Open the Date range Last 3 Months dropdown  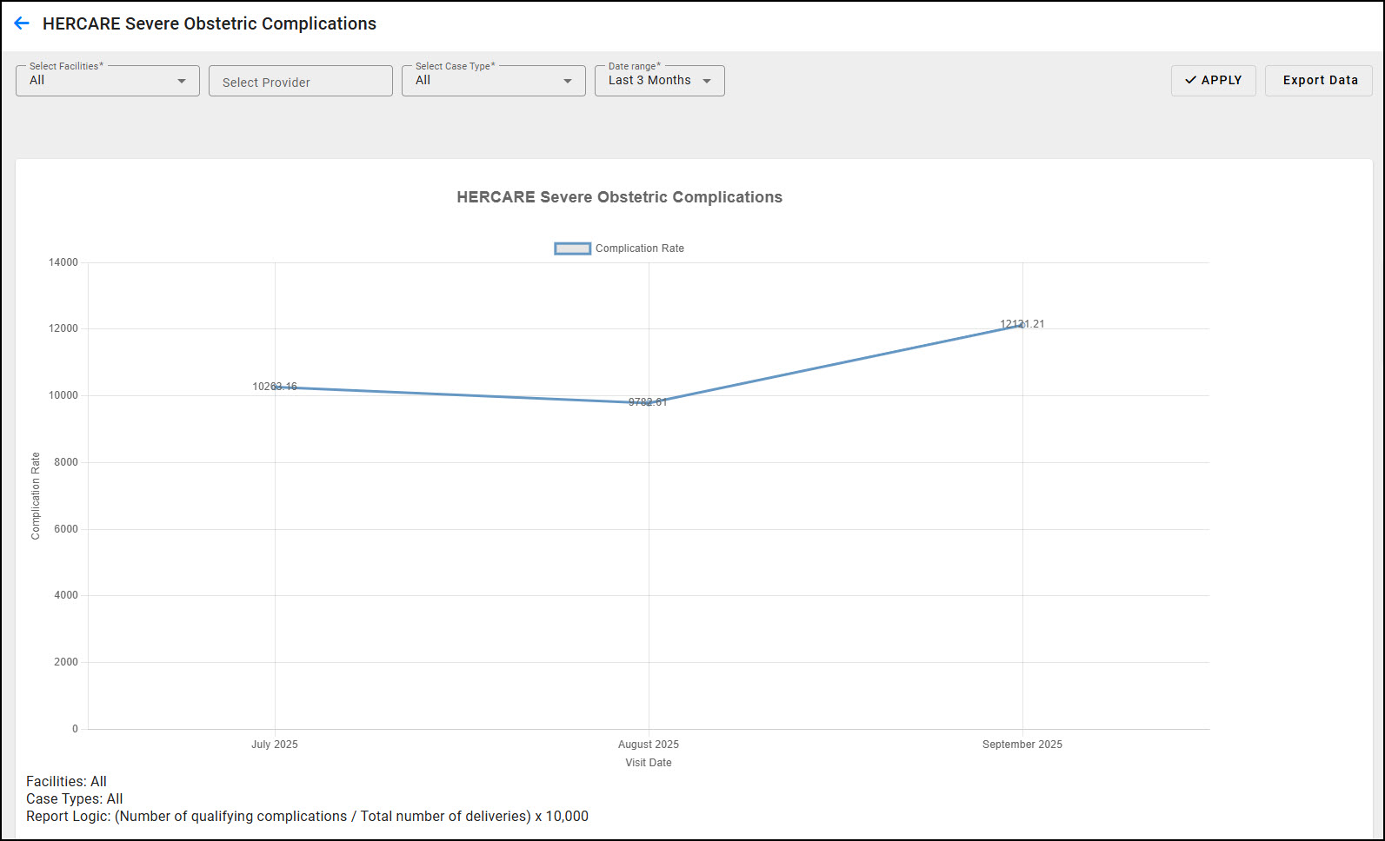pyautogui.click(x=659, y=81)
